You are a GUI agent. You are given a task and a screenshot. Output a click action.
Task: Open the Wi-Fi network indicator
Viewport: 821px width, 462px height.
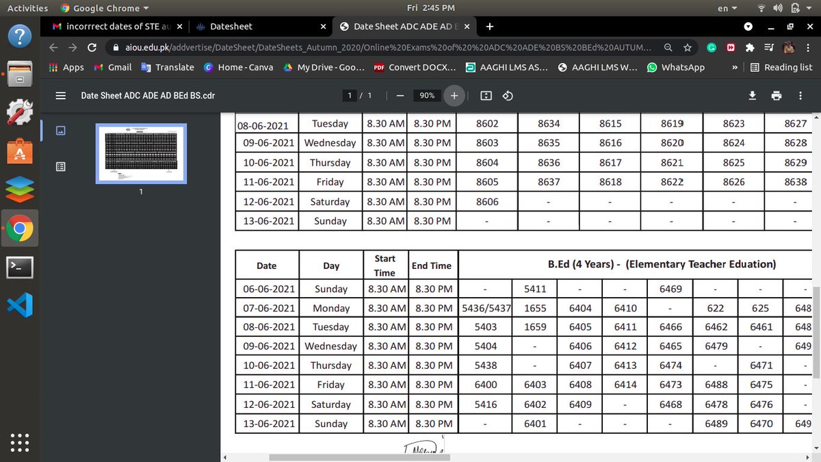(762, 8)
